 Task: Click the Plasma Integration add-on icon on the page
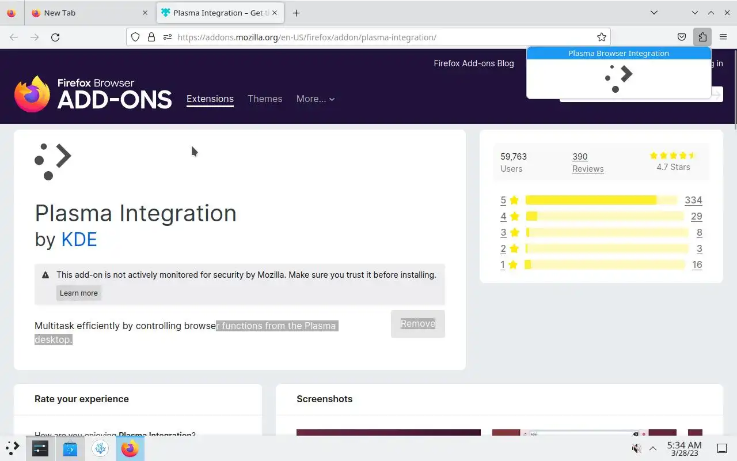pos(53,162)
